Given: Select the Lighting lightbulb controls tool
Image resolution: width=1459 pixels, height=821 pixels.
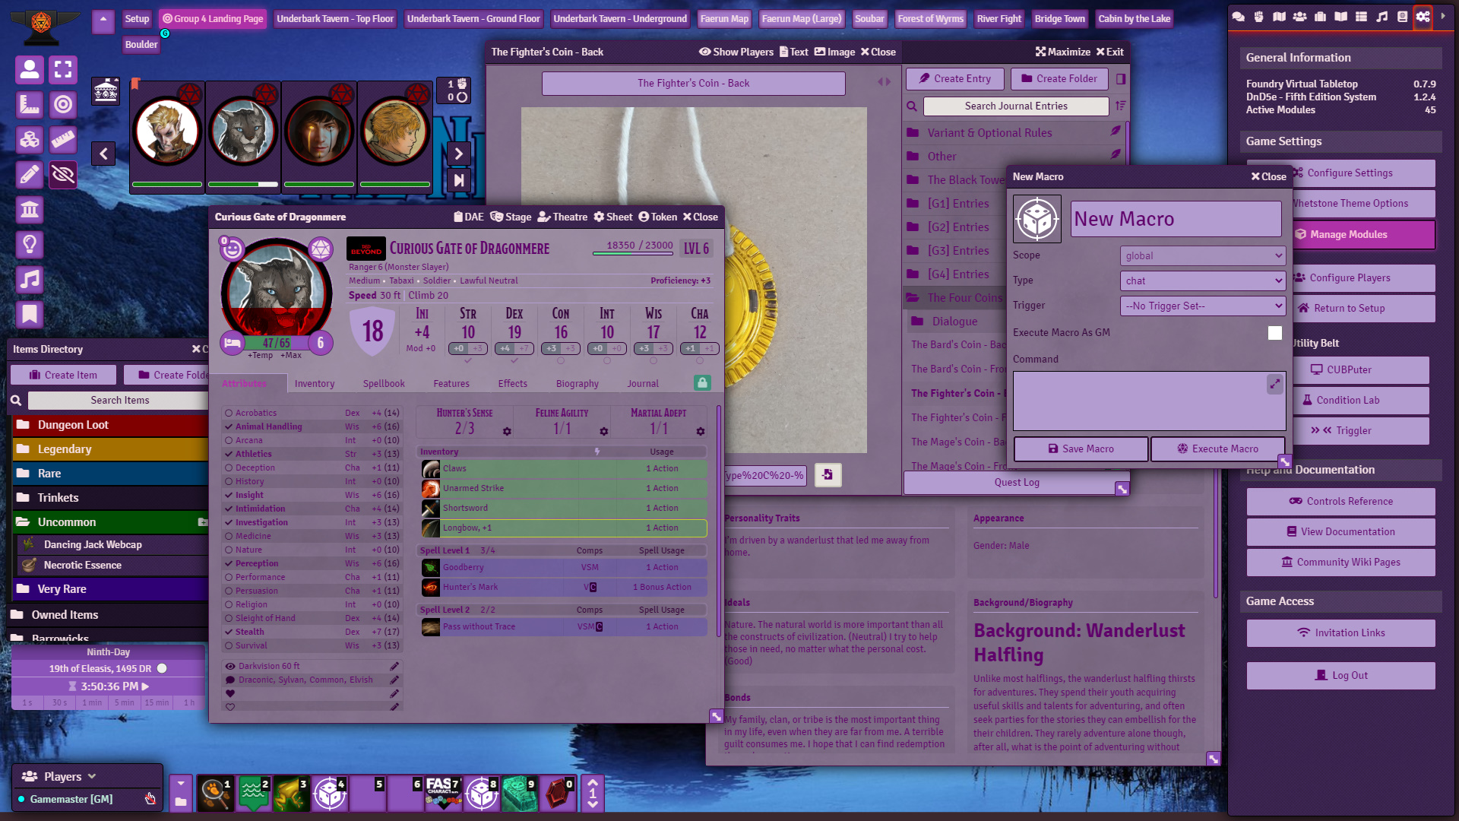Looking at the screenshot, I should pyautogui.click(x=30, y=245).
